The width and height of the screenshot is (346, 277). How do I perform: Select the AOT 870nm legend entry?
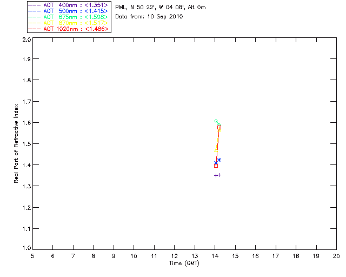[68, 23]
